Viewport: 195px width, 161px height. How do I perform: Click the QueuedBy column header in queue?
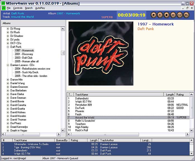click(x=62, y=140)
